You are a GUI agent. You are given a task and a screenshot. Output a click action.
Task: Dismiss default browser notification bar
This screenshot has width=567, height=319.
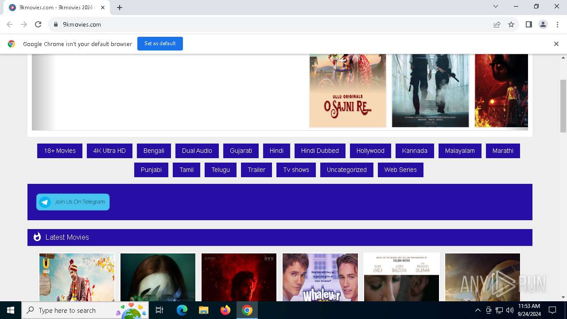pos(556,44)
